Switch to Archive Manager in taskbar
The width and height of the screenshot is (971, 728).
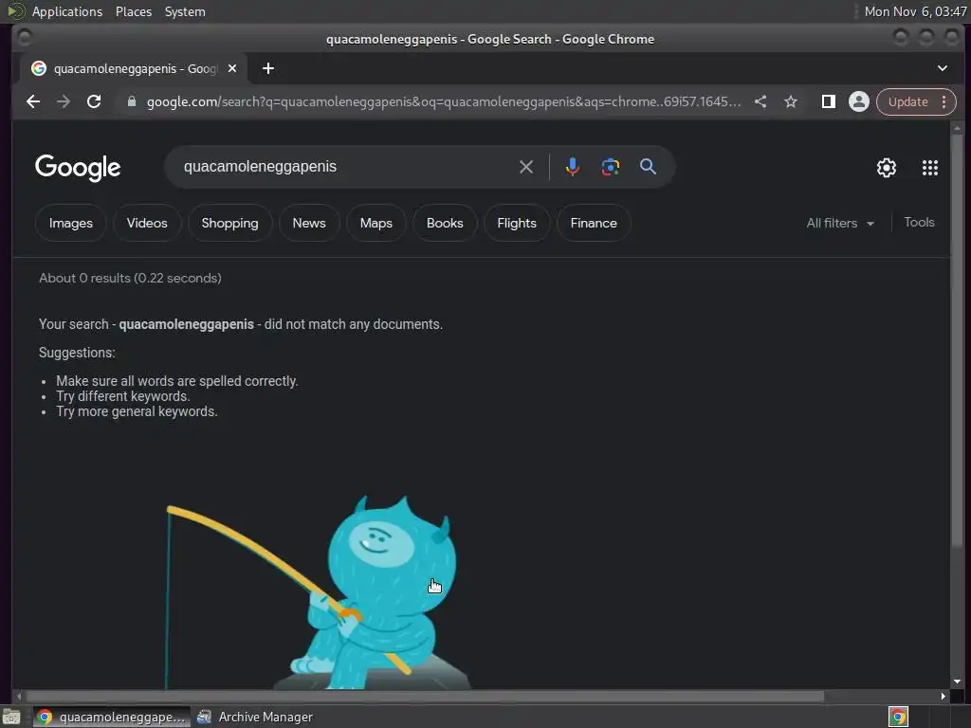click(255, 717)
